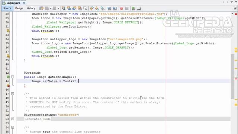238x134 pixels.
Task: Jump to Next Bookmark icon
Action: (97, 8)
